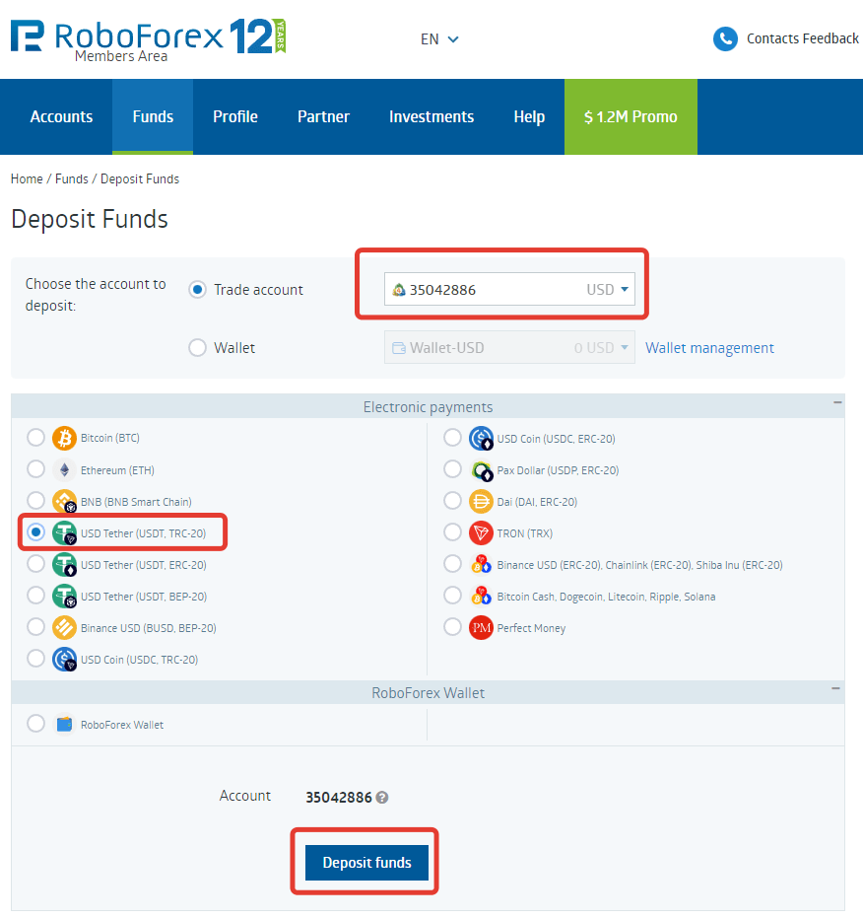This screenshot has width=863, height=918.
Task: Choose Ethereum (ETH) payment radio button
Action: [35, 468]
